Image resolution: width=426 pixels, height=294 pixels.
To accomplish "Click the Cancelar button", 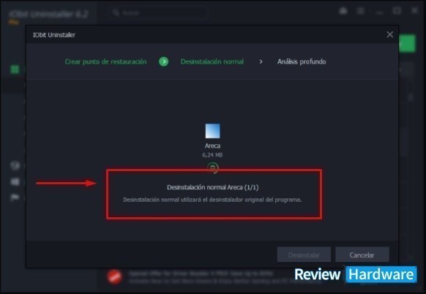I will (362, 255).
